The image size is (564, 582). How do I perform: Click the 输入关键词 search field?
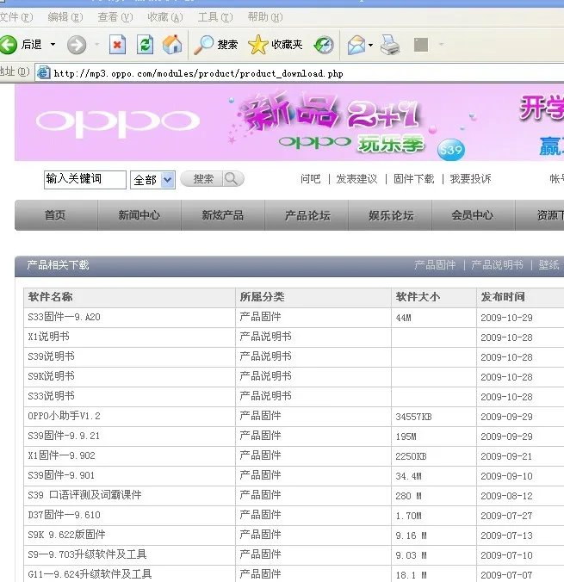85,180
